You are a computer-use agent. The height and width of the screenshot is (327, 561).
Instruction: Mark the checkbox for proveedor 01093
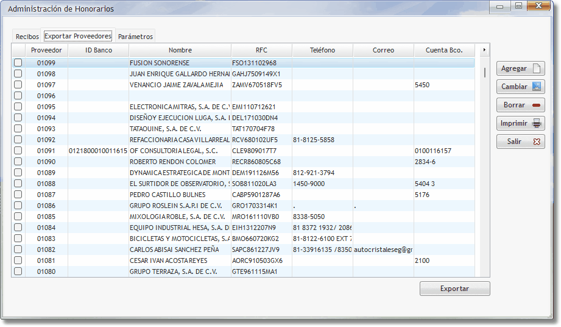[x=18, y=129]
